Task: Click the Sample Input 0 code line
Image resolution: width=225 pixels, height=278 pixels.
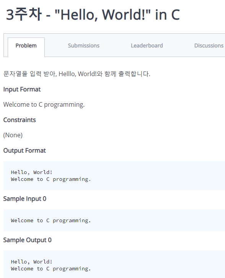Action: click(51, 221)
